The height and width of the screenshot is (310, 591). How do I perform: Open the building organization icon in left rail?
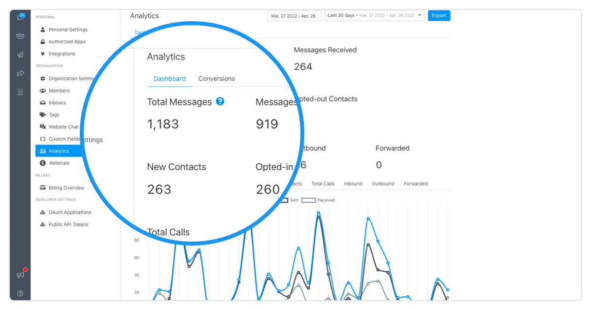(x=20, y=92)
